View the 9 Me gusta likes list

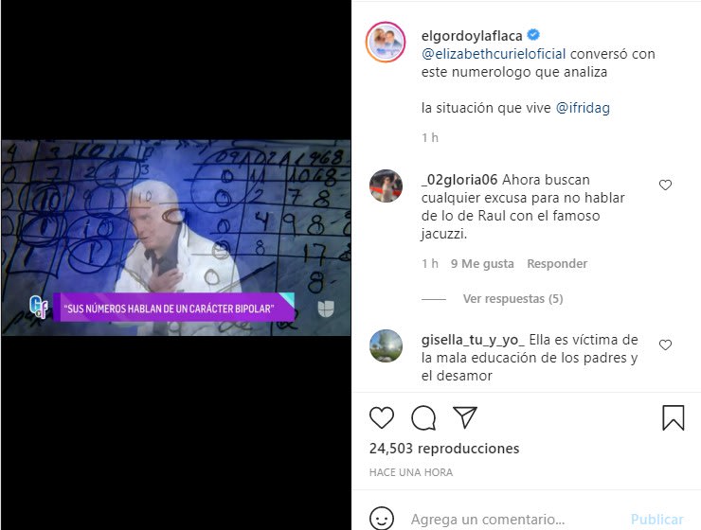click(482, 264)
